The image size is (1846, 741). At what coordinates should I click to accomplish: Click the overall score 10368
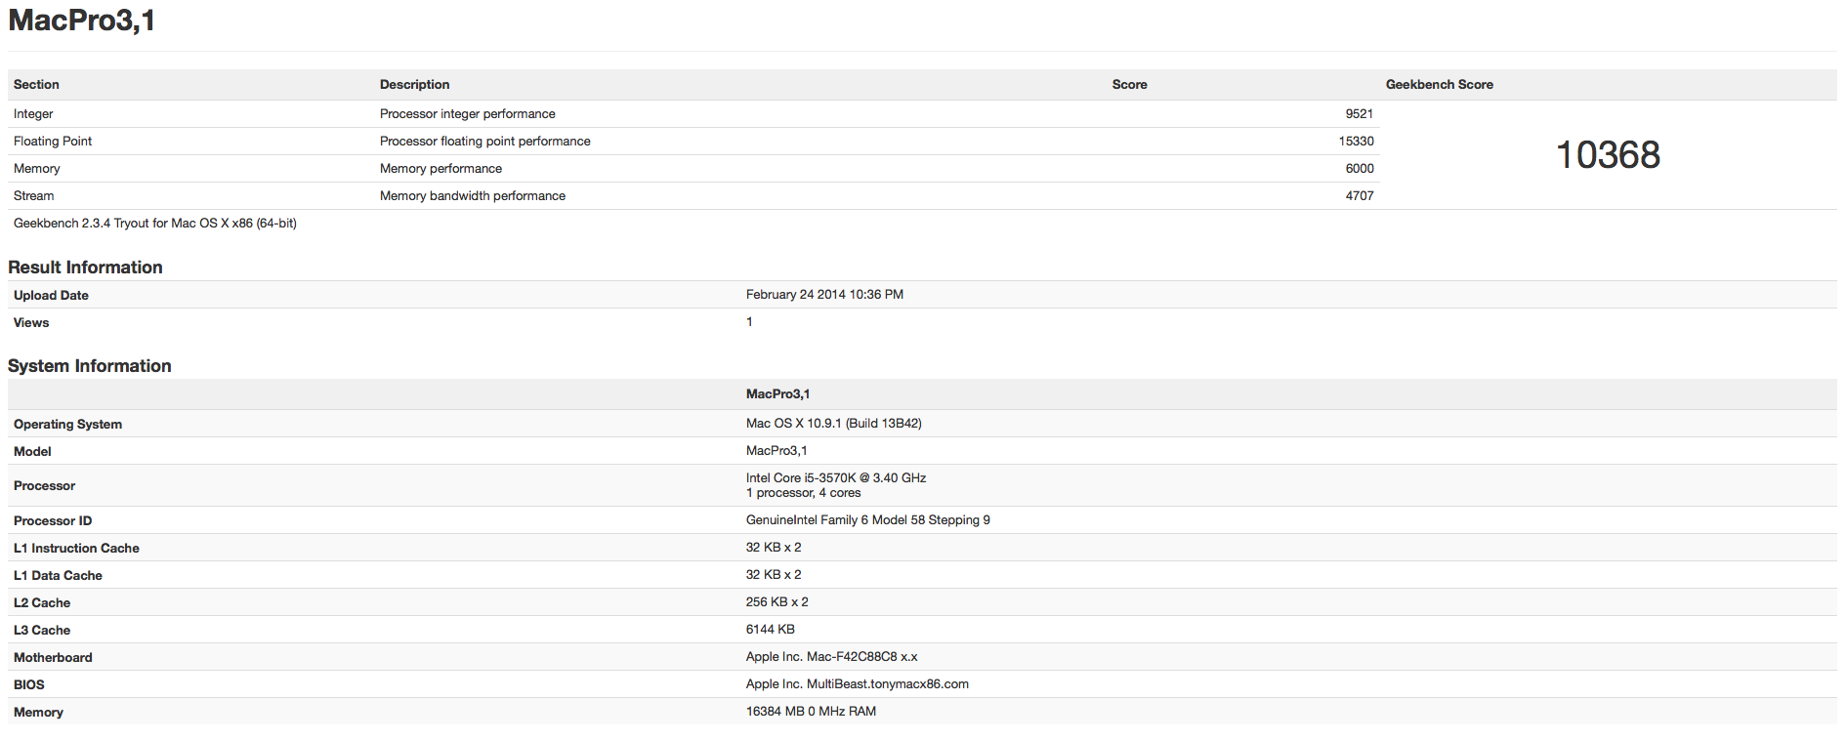coord(1608,155)
